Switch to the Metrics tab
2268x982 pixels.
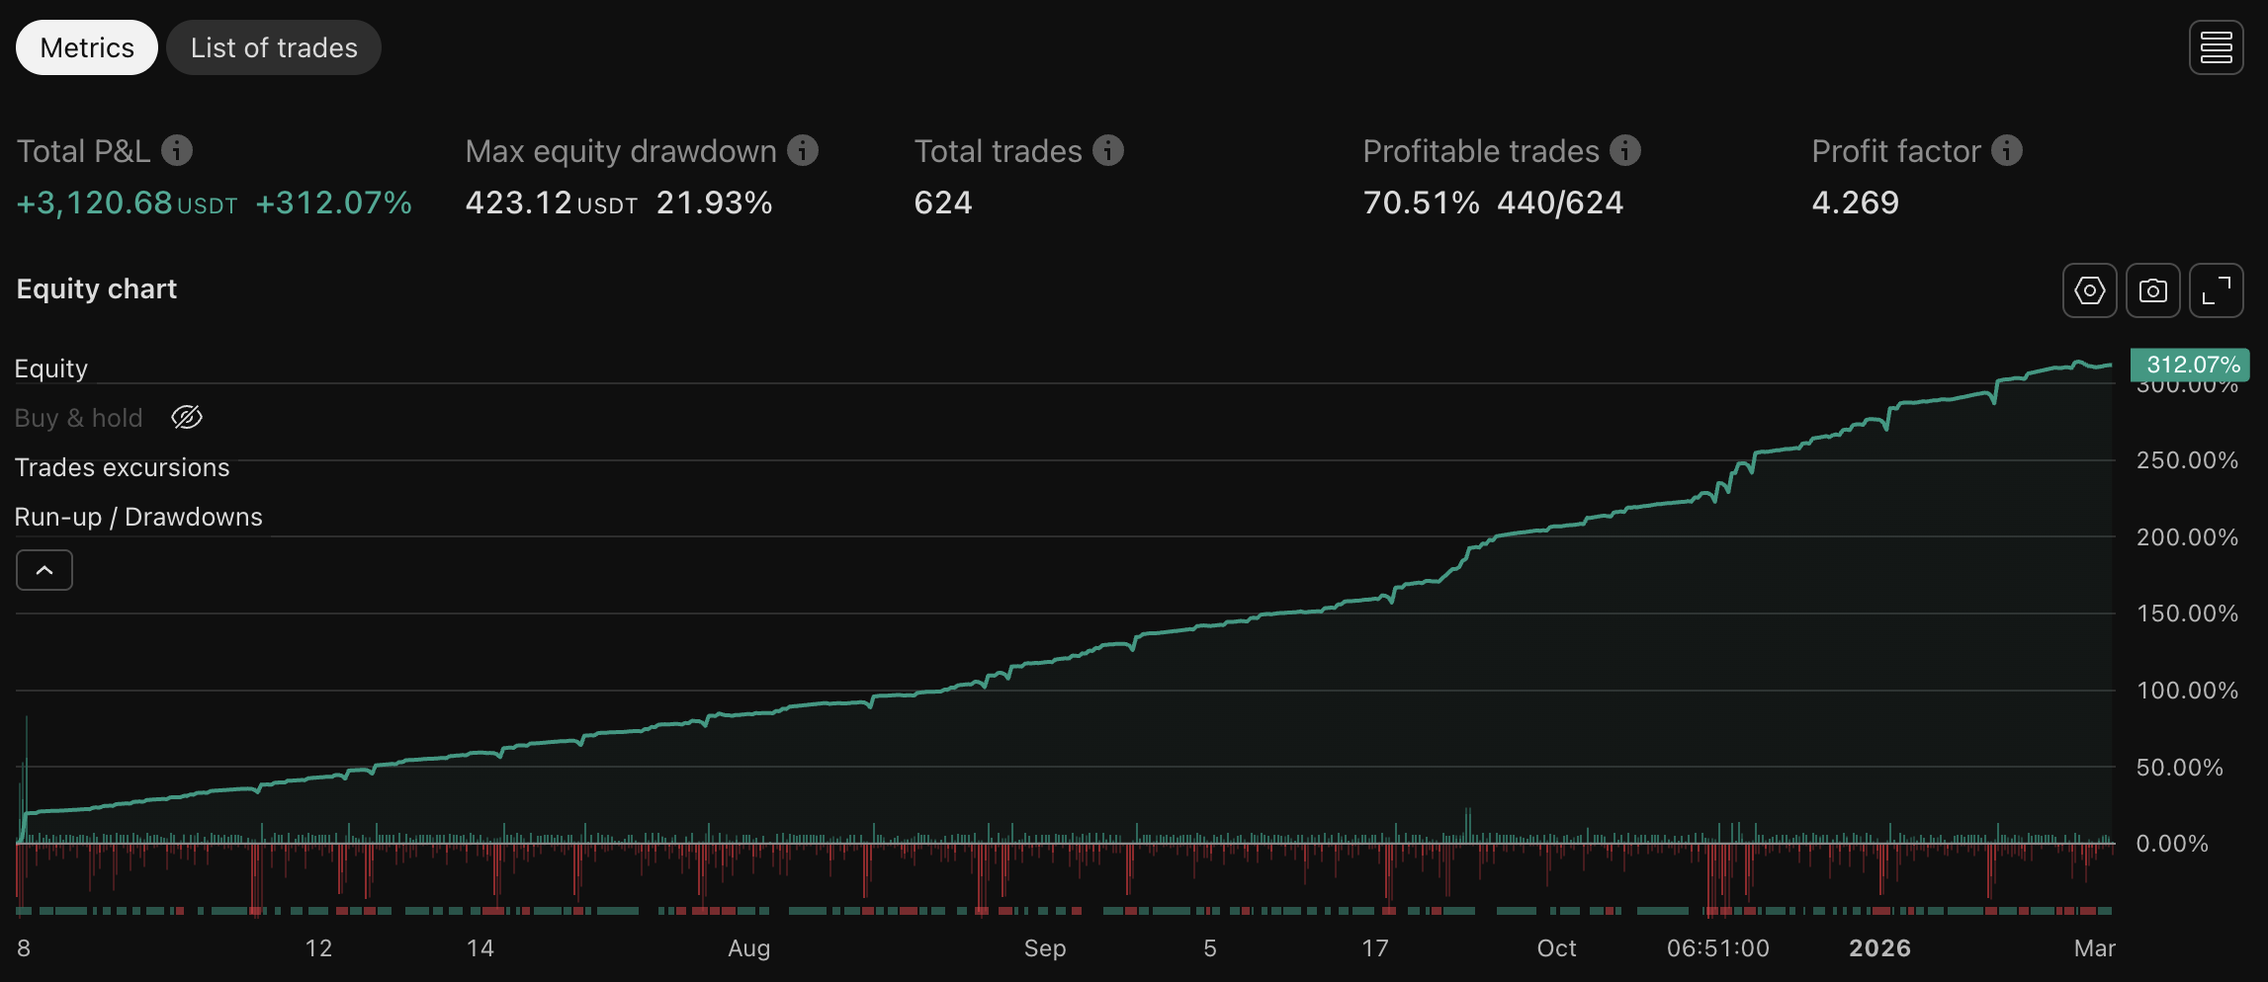(87, 47)
